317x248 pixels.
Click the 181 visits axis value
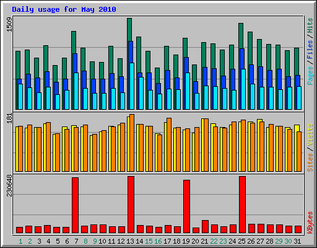[x=9, y=118]
